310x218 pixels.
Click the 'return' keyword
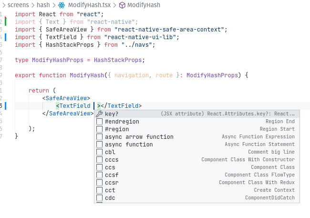[39, 91]
